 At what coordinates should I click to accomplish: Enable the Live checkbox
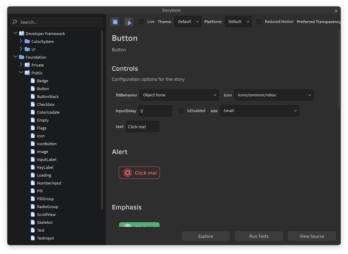141,21
